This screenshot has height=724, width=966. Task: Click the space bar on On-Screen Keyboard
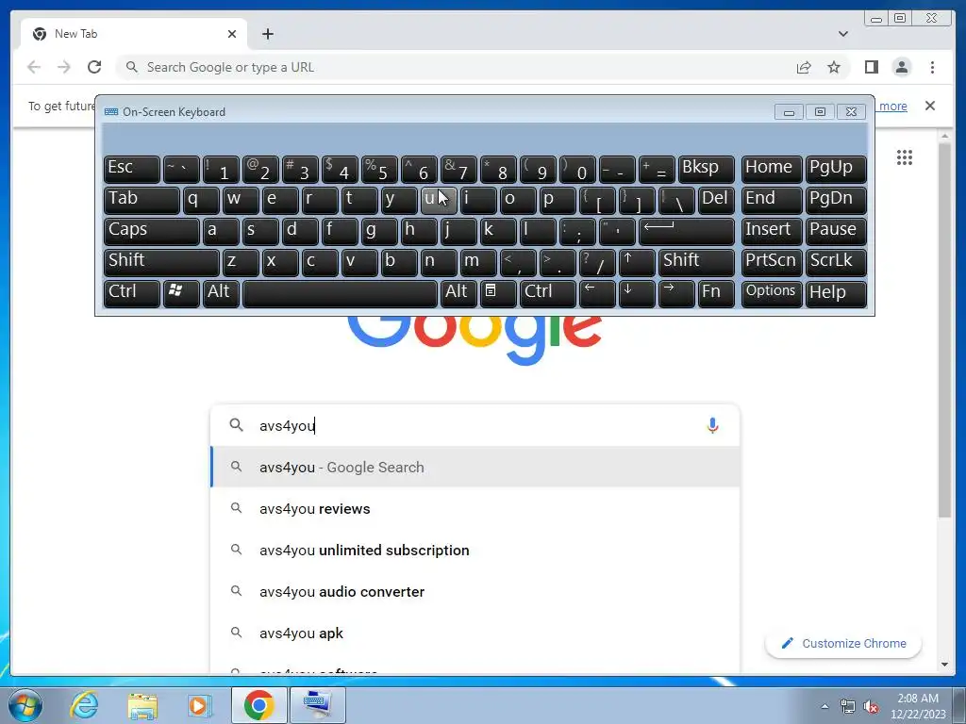click(x=340, y=293)
